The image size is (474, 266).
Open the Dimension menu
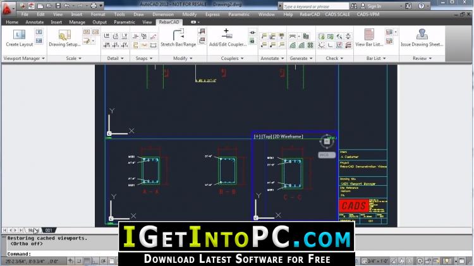click(x=163, y=14)
